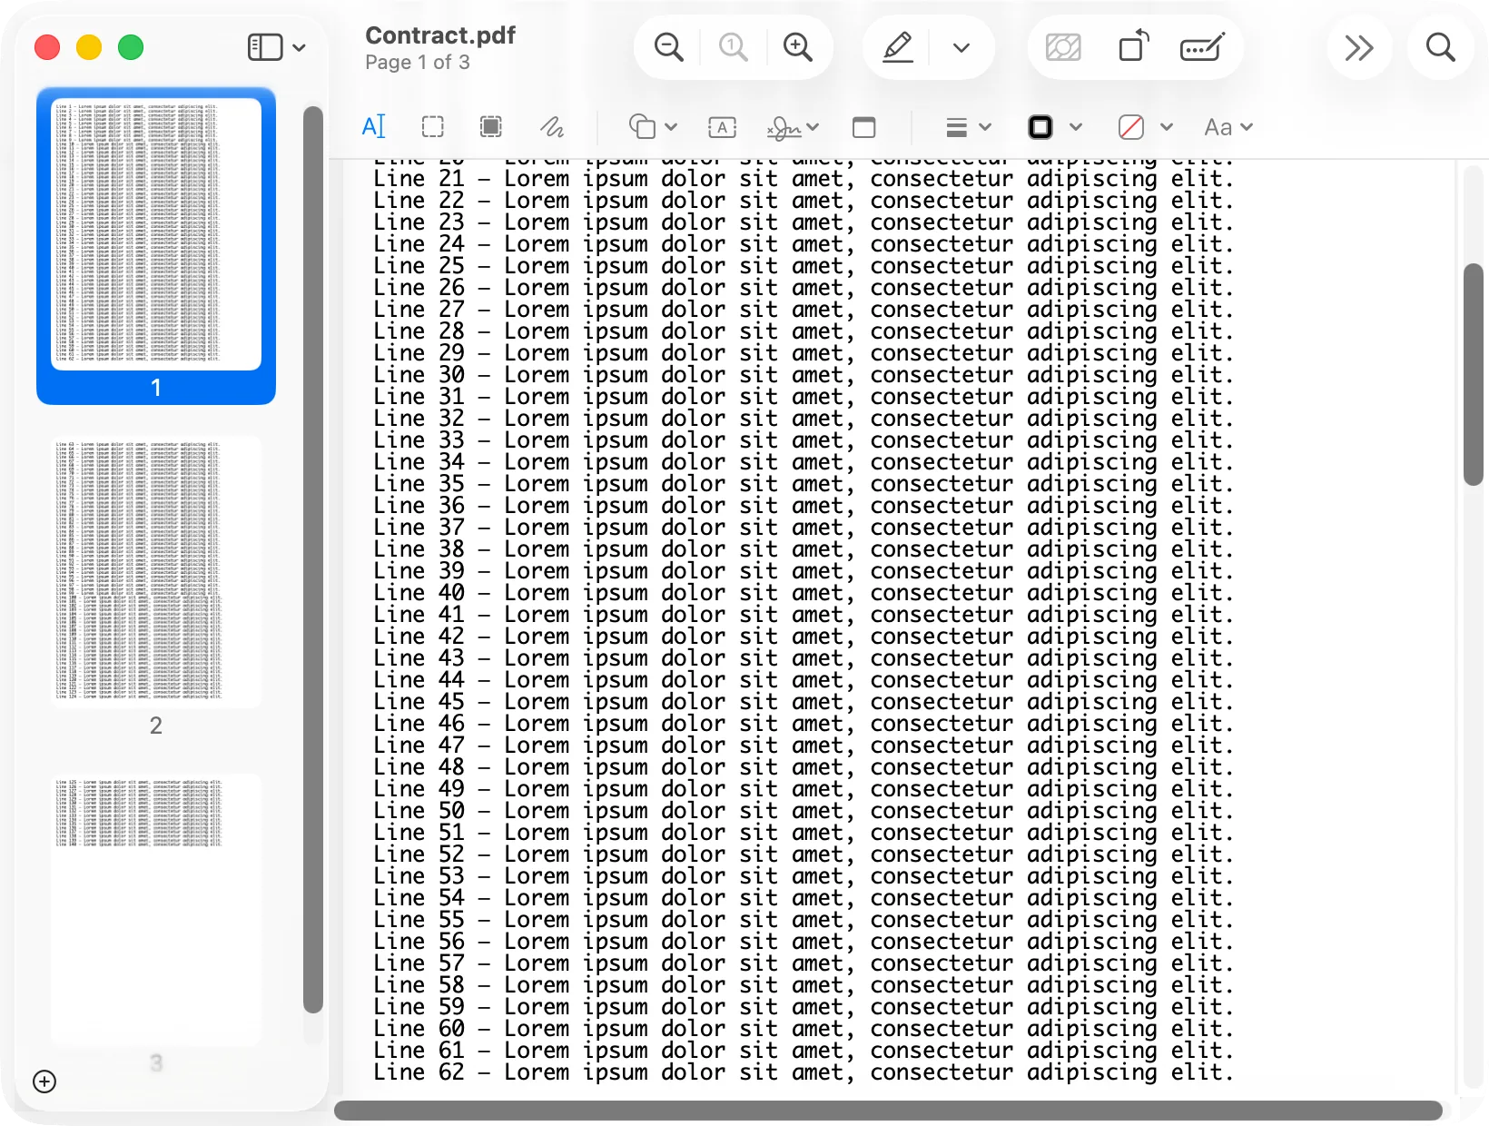Screen dimensions: 1489x1126
Task: Click the Contract.pdf window title
Action: point(440,35)
